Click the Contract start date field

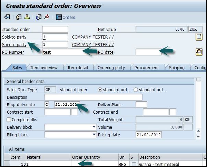point(58,112)
